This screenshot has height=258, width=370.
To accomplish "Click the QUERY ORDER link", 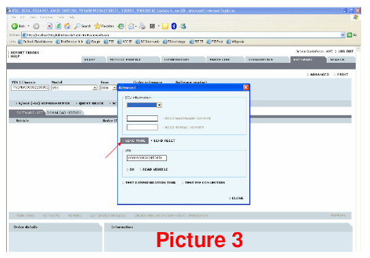I will pyautogui.click(x=91, y=103).
